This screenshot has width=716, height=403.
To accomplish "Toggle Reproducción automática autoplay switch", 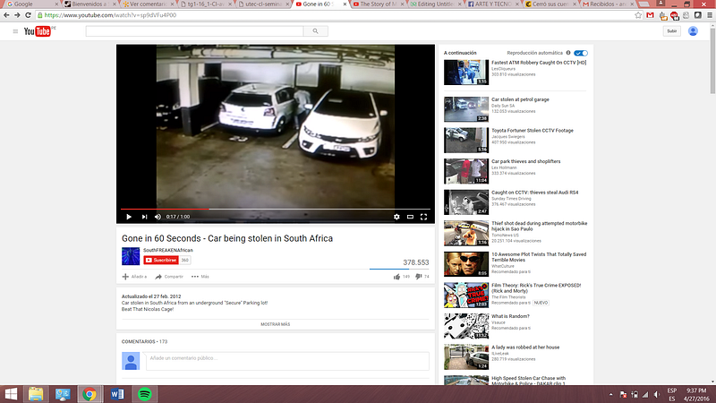I will tap(581, 53).
